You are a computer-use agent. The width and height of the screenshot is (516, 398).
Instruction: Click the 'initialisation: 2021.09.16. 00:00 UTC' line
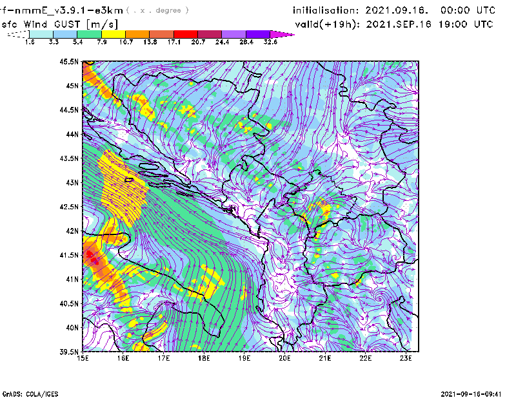pyautogui.click(x=394, y=10)
